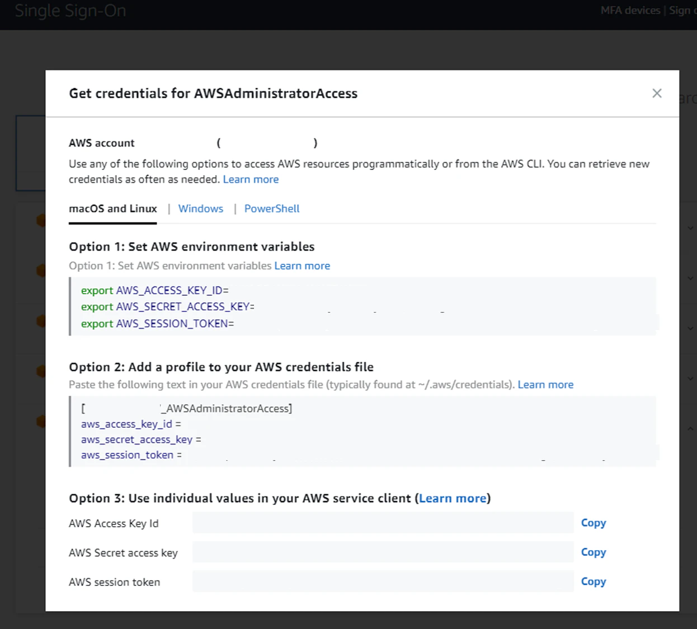
Task: Open Learn more link after 'often as needed'
Action: click(251, 179)
